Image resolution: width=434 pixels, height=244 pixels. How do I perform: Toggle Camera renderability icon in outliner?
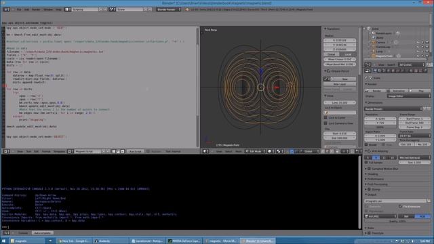(x=427, y=42)
